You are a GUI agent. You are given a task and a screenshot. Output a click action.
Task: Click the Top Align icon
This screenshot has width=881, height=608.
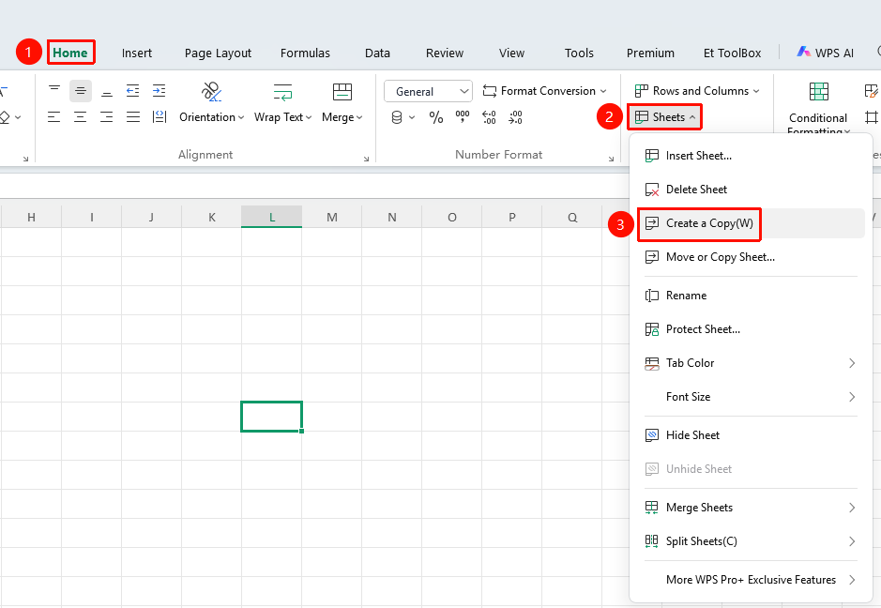click(53, 90)
